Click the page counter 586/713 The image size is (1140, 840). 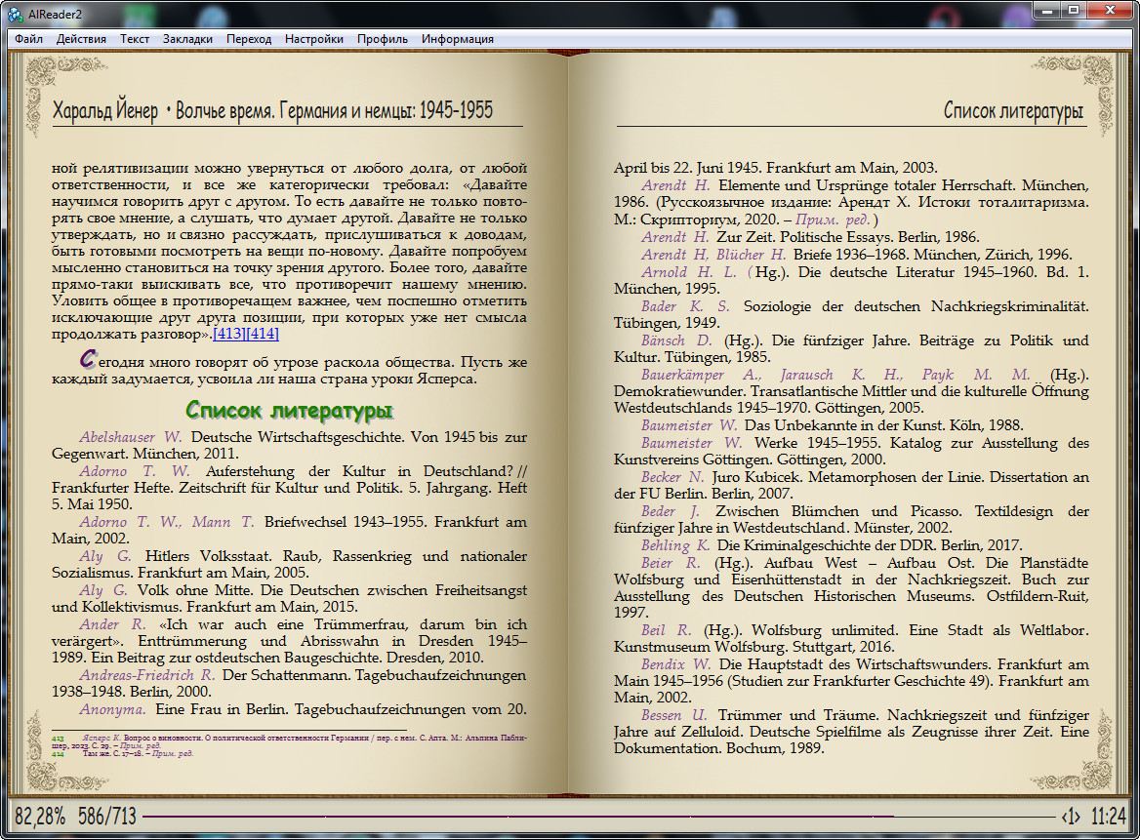107,817
